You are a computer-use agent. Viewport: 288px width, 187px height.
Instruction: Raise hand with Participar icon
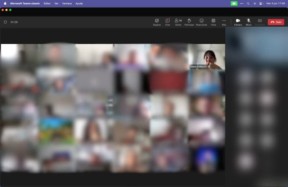pos(189,22)
